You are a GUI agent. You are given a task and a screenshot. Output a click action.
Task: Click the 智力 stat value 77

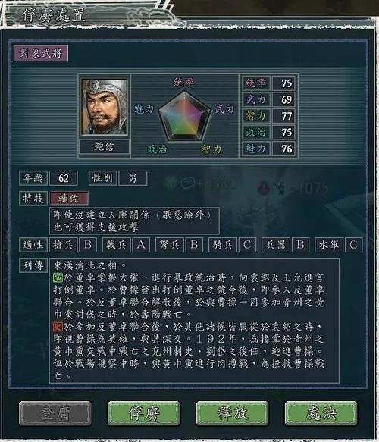pyautogui.click(x=284, y=116)
